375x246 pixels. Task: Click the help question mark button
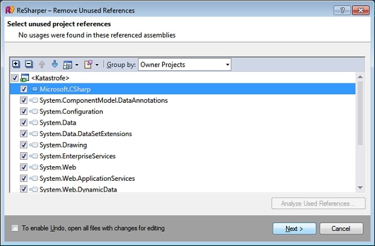coord(342,10)
